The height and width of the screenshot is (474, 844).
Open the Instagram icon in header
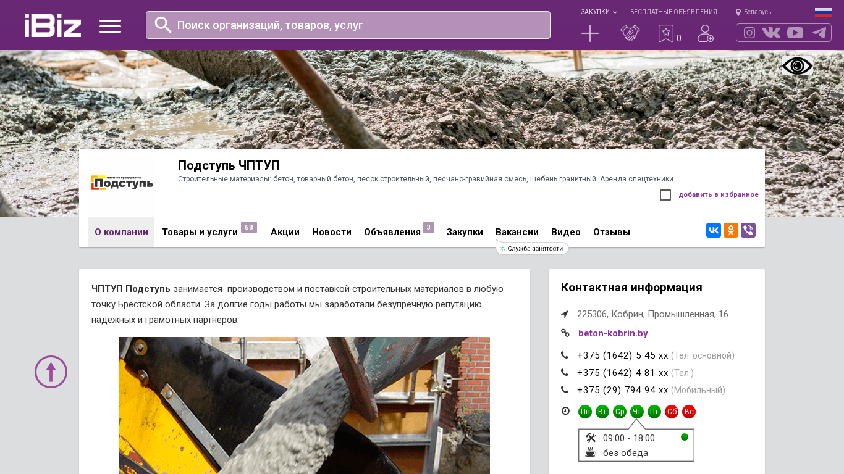pyautogui.click(x=749, y=33)
